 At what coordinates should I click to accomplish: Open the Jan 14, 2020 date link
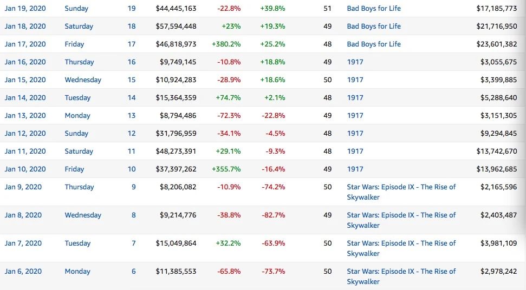tap(25, 98)
